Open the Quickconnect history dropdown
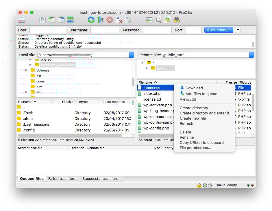 [x=238, y=30]
